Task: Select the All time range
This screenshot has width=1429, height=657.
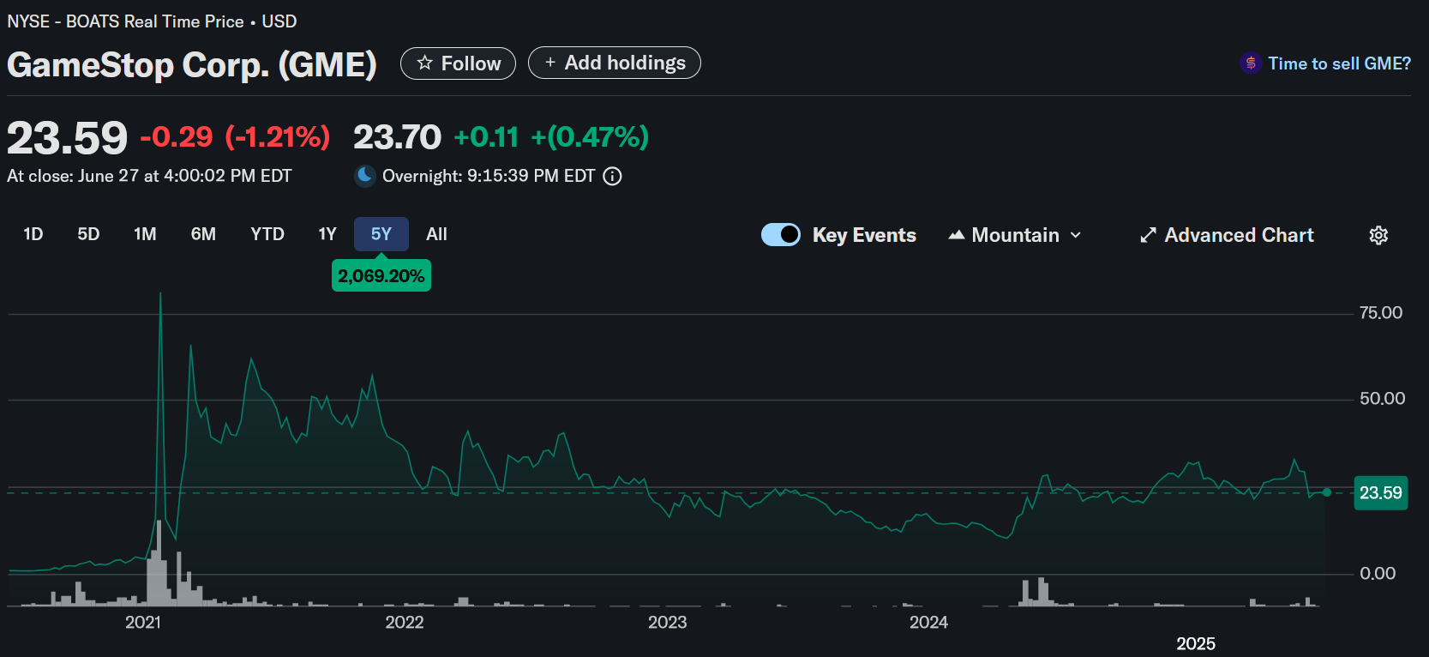Action: tap(436, 234)
